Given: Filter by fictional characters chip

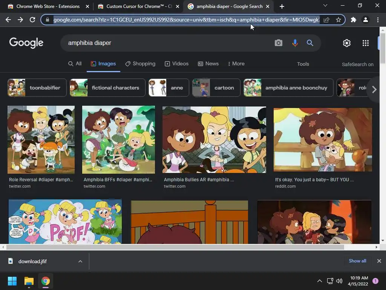Looking at the screenshot, I should click(107, 88).
